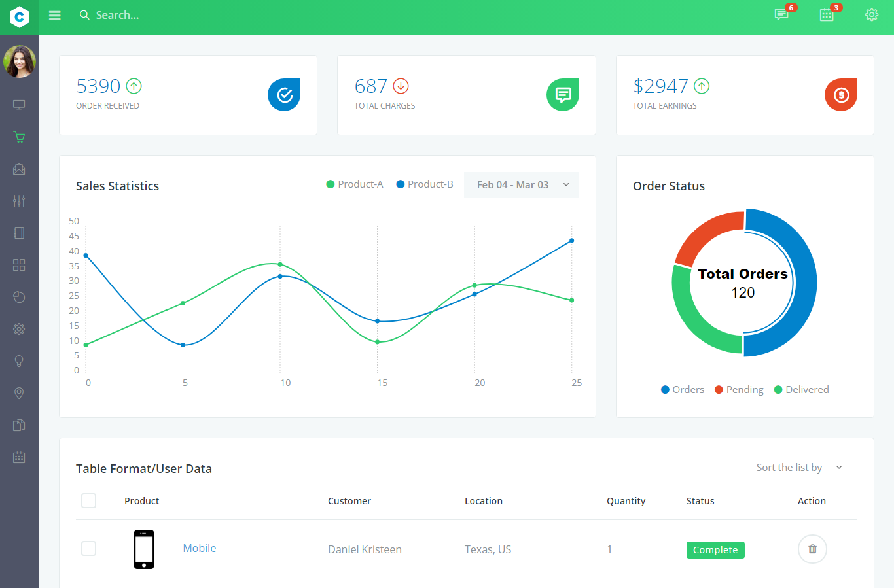This screenshot has height=588, width=894.
Task: Click the Complete status button
Action: coord(715,550)
